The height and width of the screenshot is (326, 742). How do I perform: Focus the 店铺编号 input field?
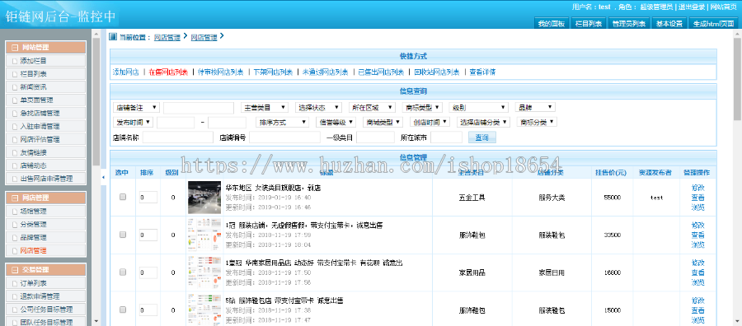(285, 137)
